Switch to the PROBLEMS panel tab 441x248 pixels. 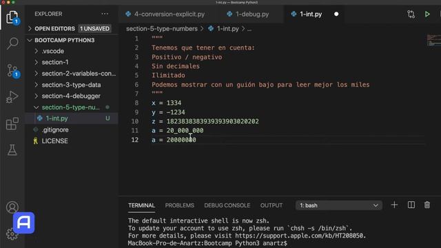click(x=179, y=205)
